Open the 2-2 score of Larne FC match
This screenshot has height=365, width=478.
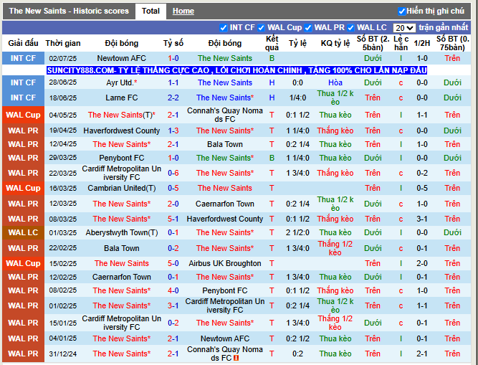click(173, 98)
